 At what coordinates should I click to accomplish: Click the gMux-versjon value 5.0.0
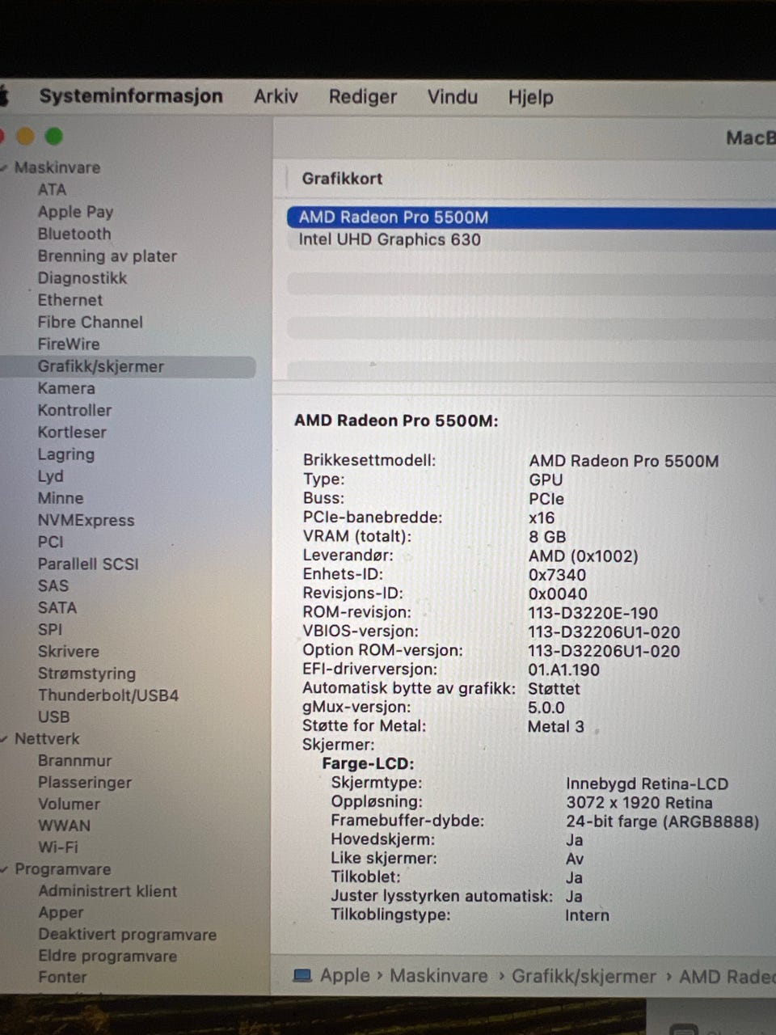point(546,708)
